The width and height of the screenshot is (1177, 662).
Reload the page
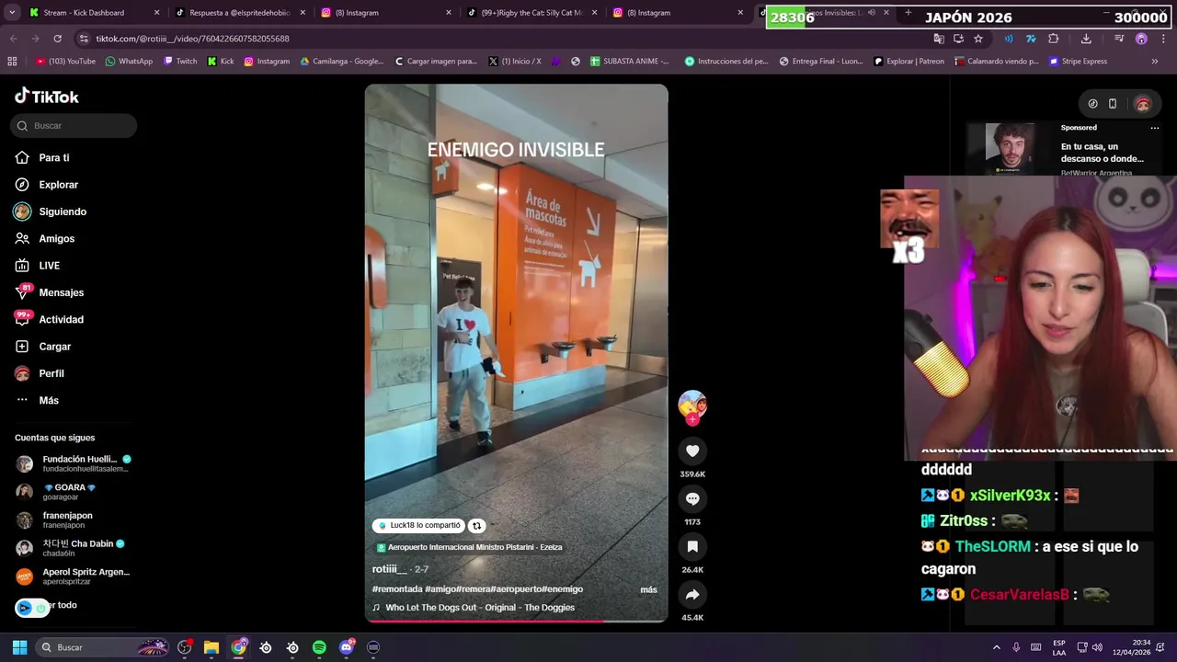coord(57,39)
